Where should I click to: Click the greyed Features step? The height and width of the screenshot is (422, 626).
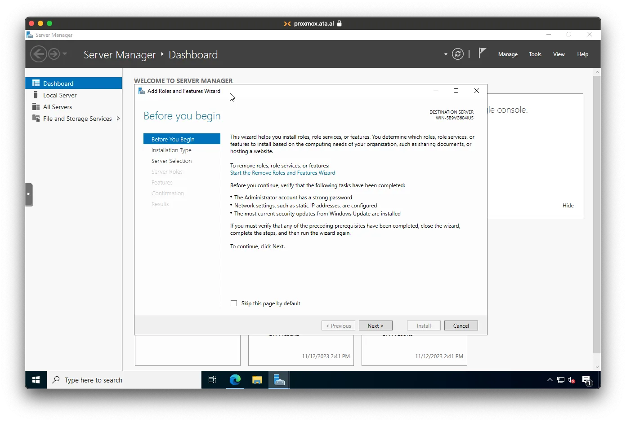click(x=162, y=183)
